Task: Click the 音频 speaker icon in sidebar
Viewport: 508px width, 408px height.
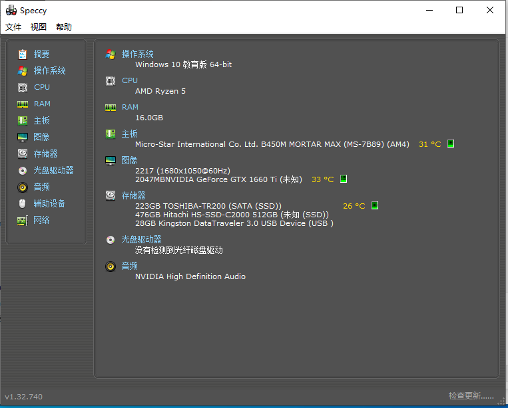Action: pyautogui.click(x=23, y=187)
